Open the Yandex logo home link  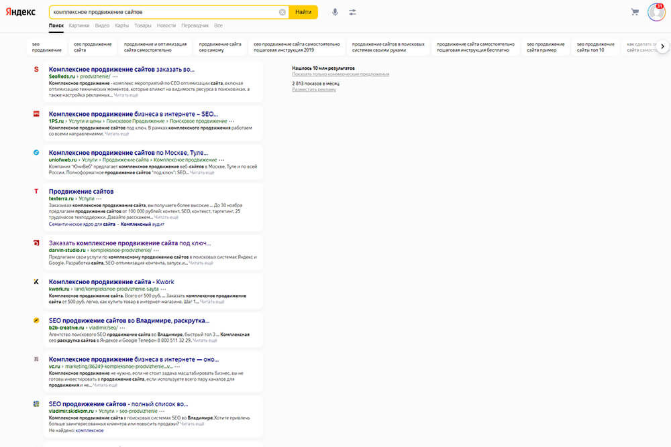point(21,12)
